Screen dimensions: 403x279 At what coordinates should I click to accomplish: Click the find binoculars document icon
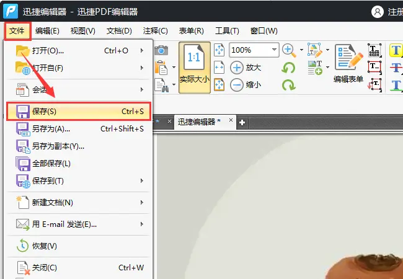pos(161,85)
